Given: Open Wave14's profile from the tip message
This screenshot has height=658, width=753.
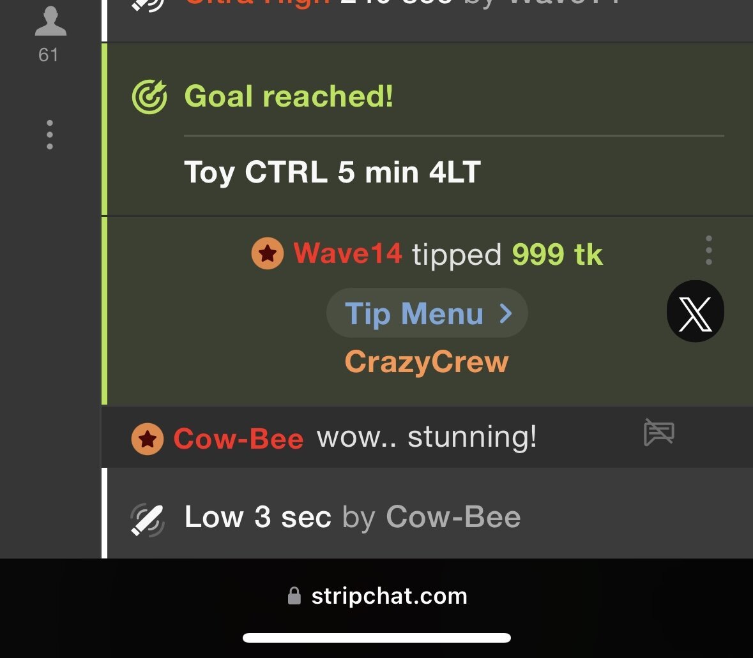Looking at the screenshot, I should pos(348,254).
